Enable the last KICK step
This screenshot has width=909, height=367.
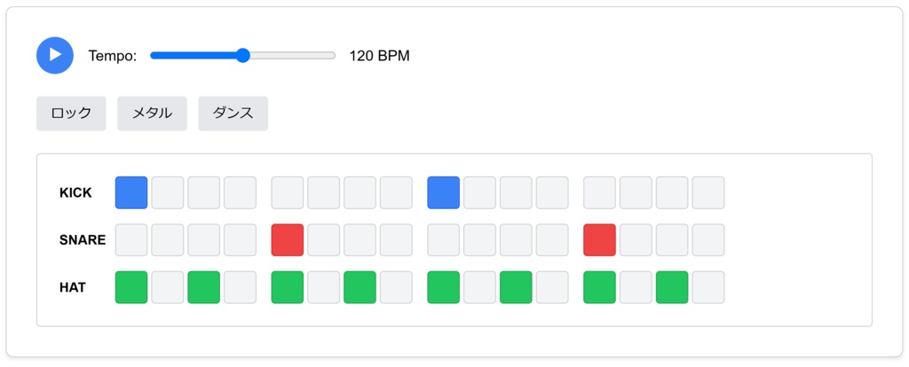point(708,192)
